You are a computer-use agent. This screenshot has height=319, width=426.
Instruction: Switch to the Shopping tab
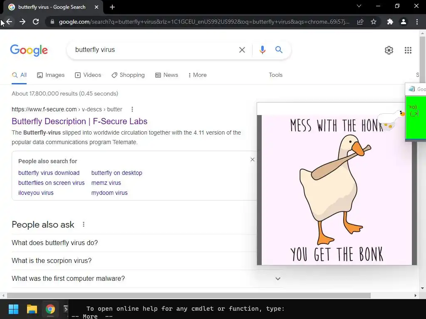tap(128, 75)
